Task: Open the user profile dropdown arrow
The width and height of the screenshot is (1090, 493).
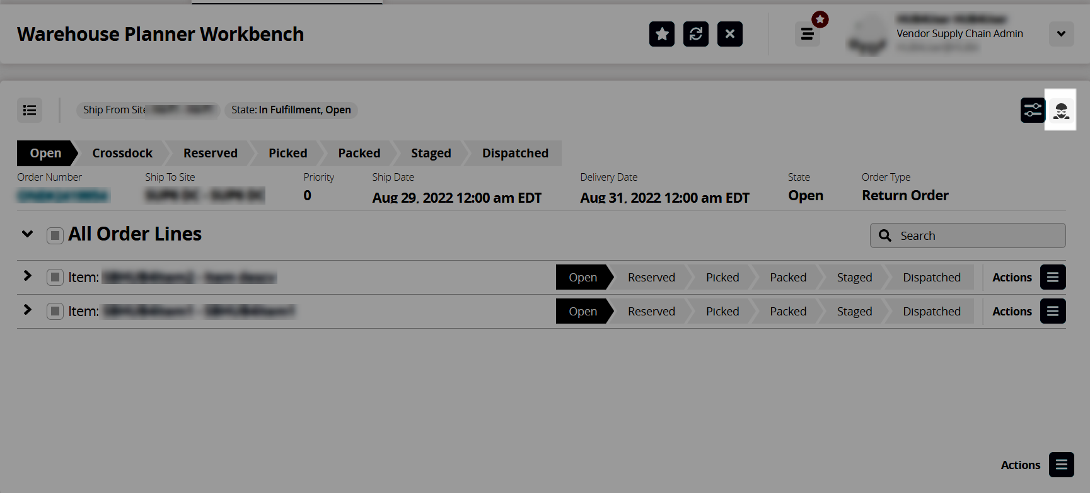Action: [x=1061, y=34]
